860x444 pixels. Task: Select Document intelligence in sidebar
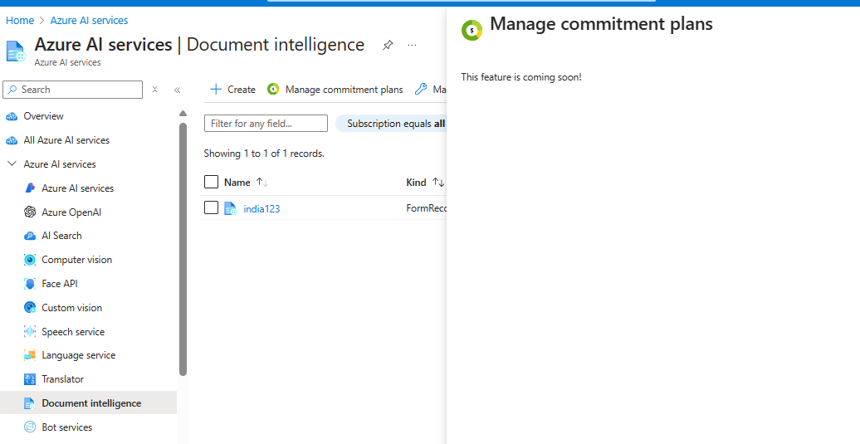click(88, 403)
